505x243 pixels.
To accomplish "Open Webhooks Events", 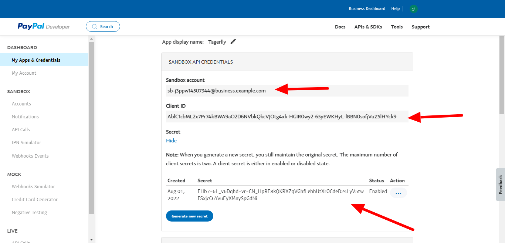I will [x=30, y=156].
